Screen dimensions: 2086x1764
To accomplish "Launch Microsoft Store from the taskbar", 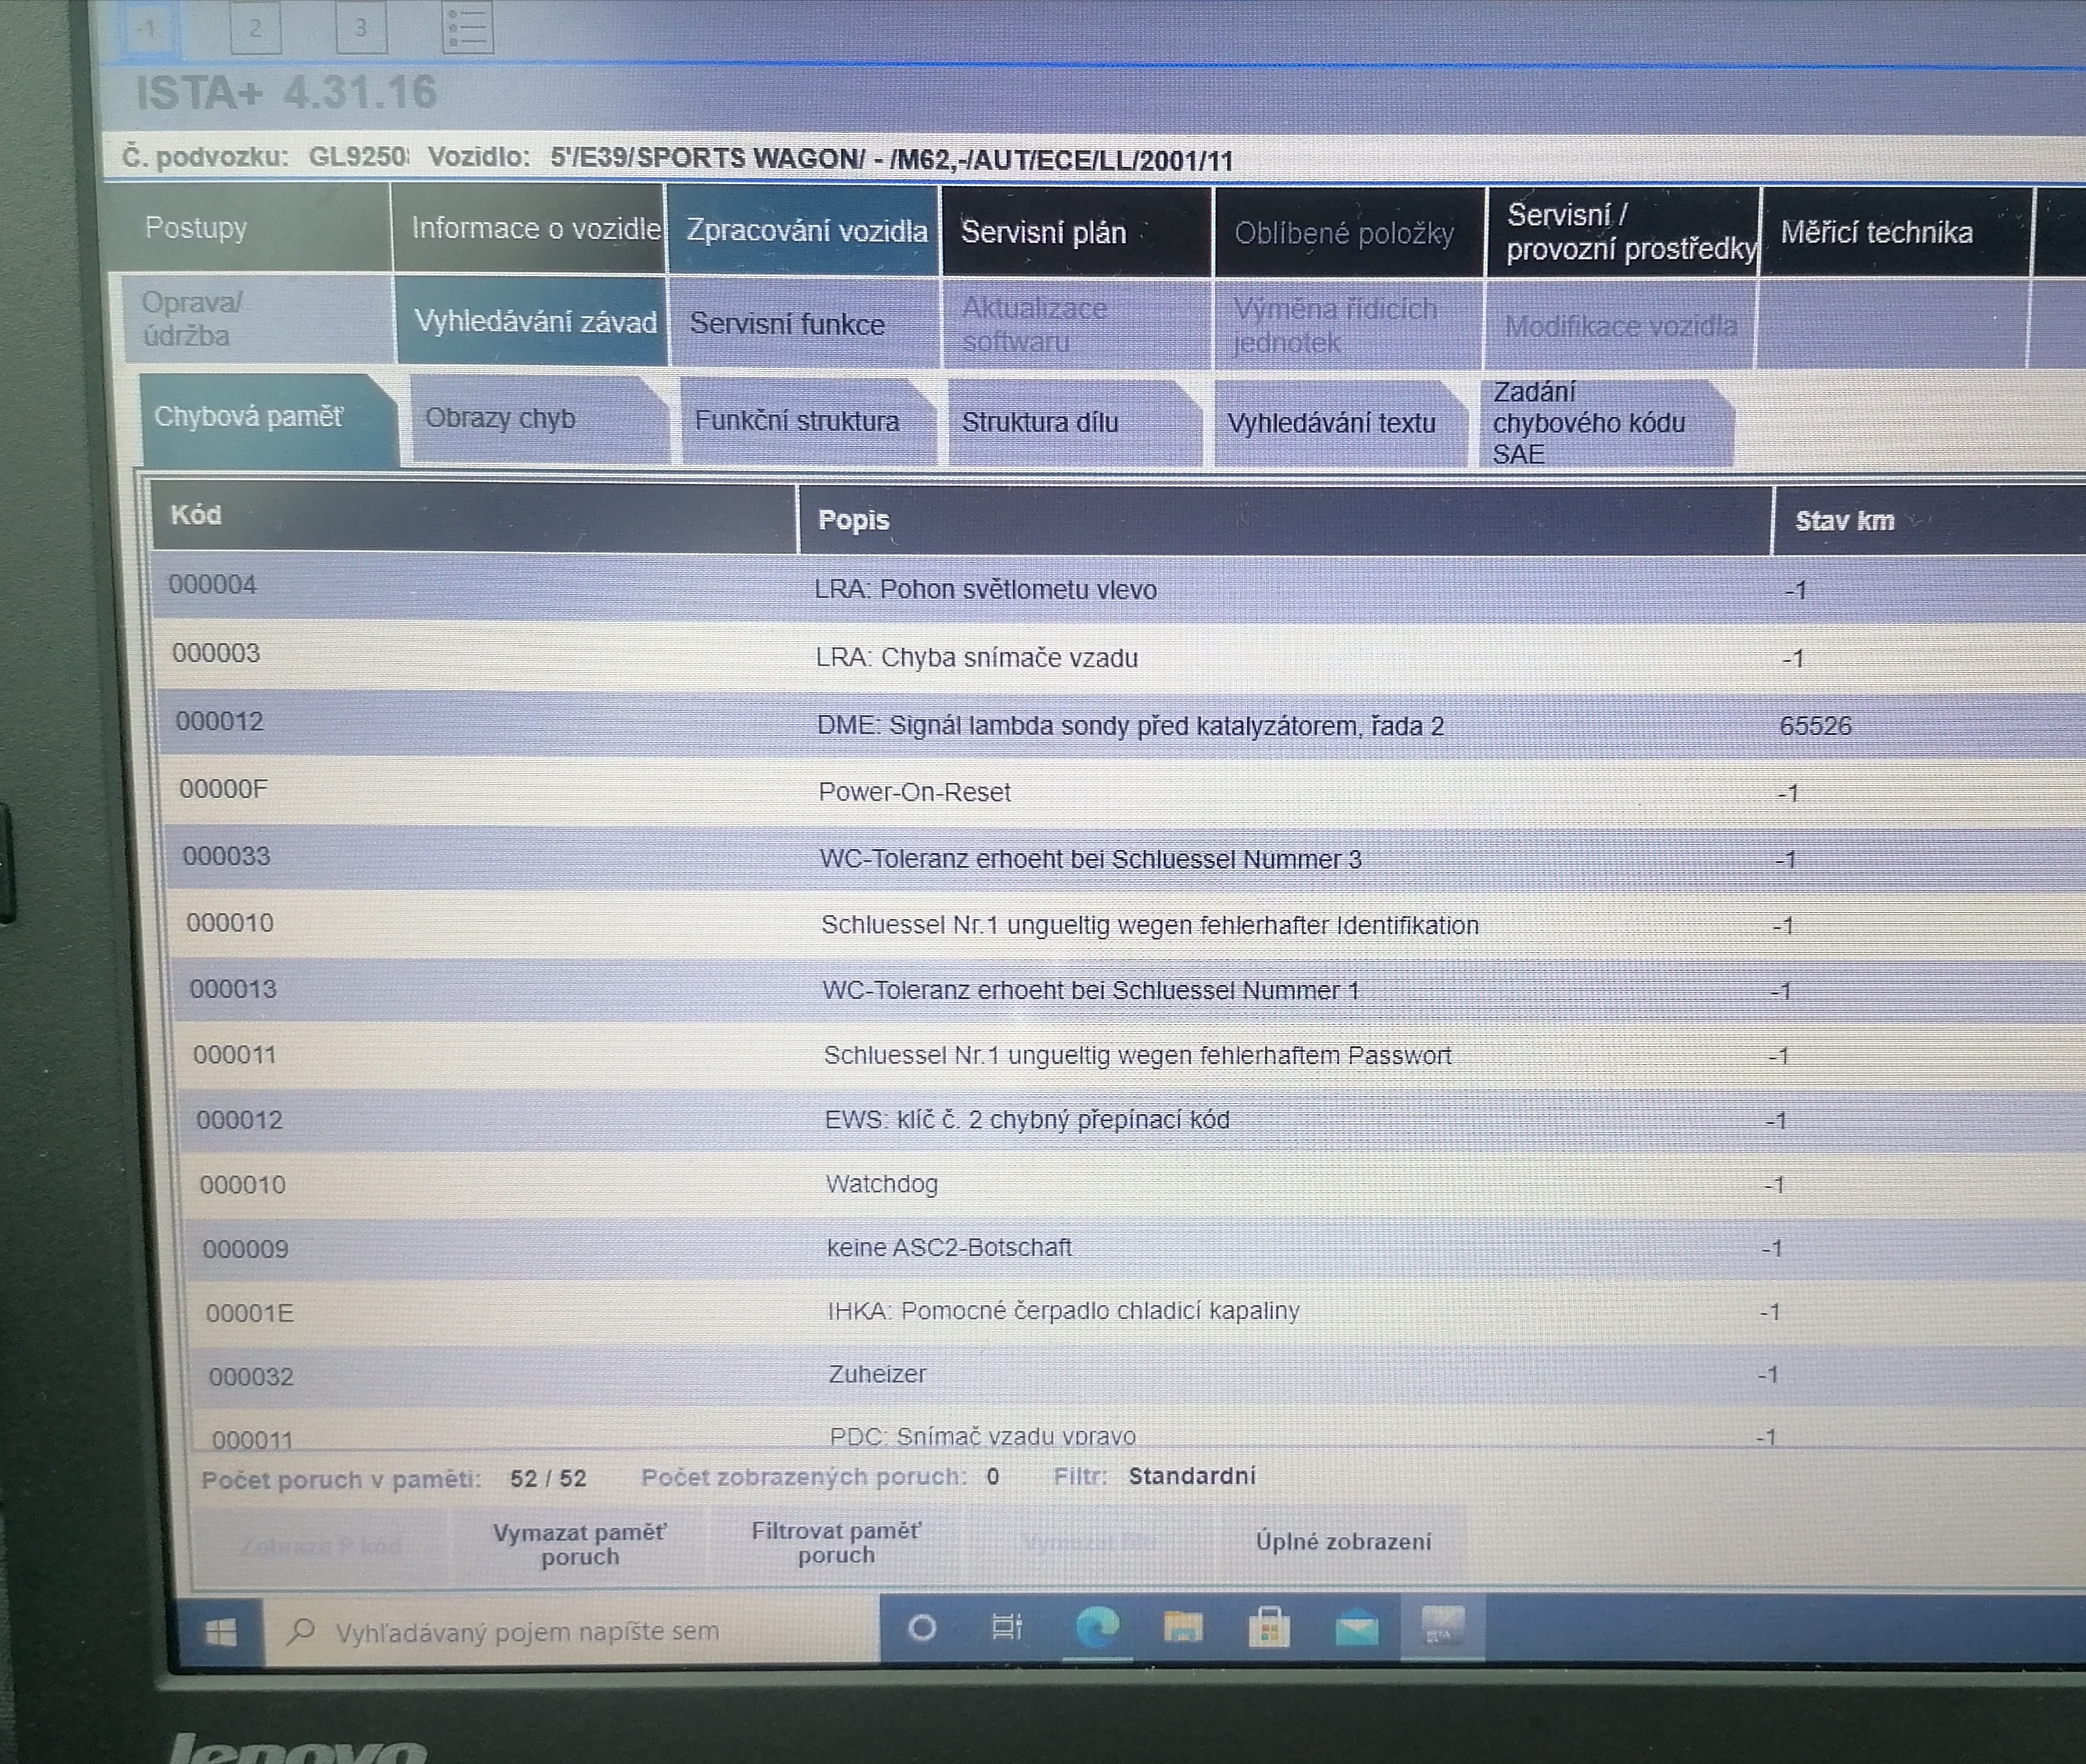I will (1269, 1628).
